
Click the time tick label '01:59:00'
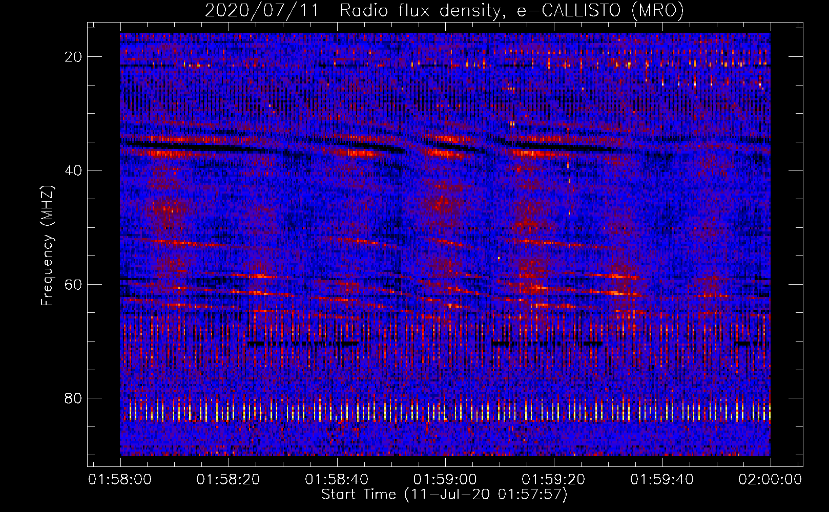tap(445, 480)
